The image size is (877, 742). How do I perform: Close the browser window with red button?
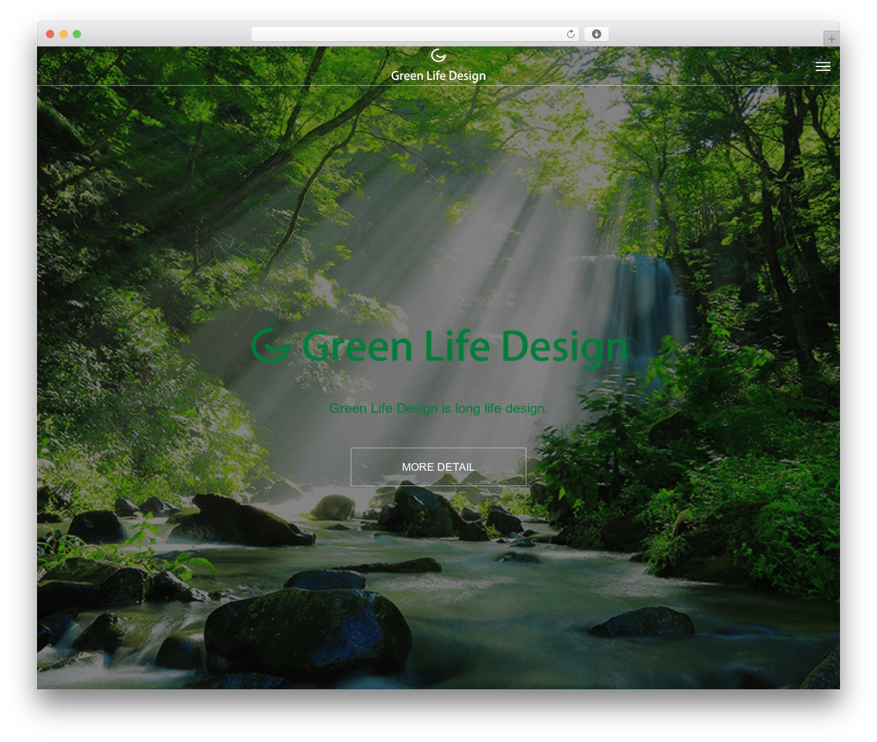50,34
